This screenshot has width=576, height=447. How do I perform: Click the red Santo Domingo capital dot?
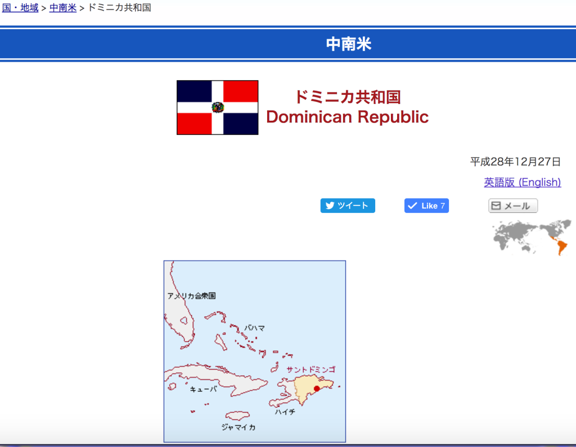(317, 389)
